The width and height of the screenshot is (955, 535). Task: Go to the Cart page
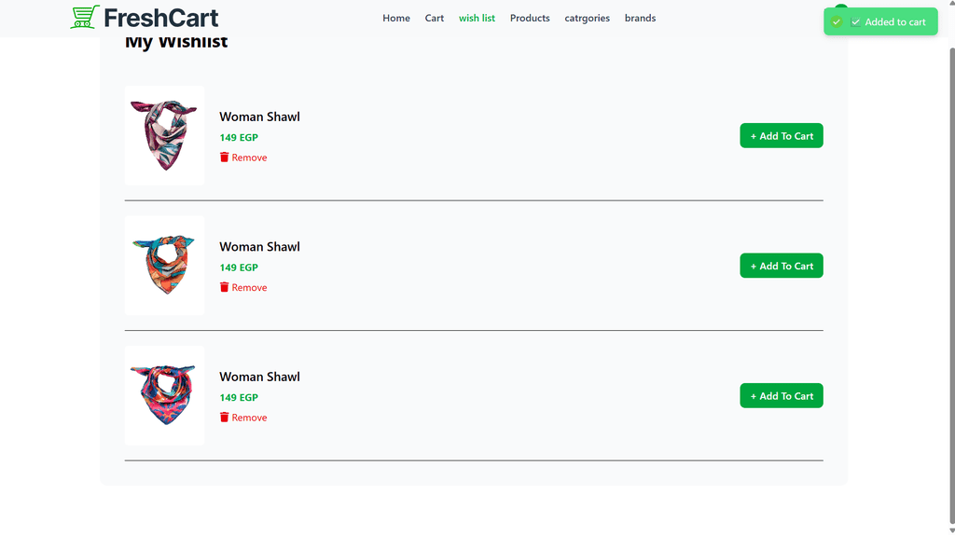click(x=435, y=18)
